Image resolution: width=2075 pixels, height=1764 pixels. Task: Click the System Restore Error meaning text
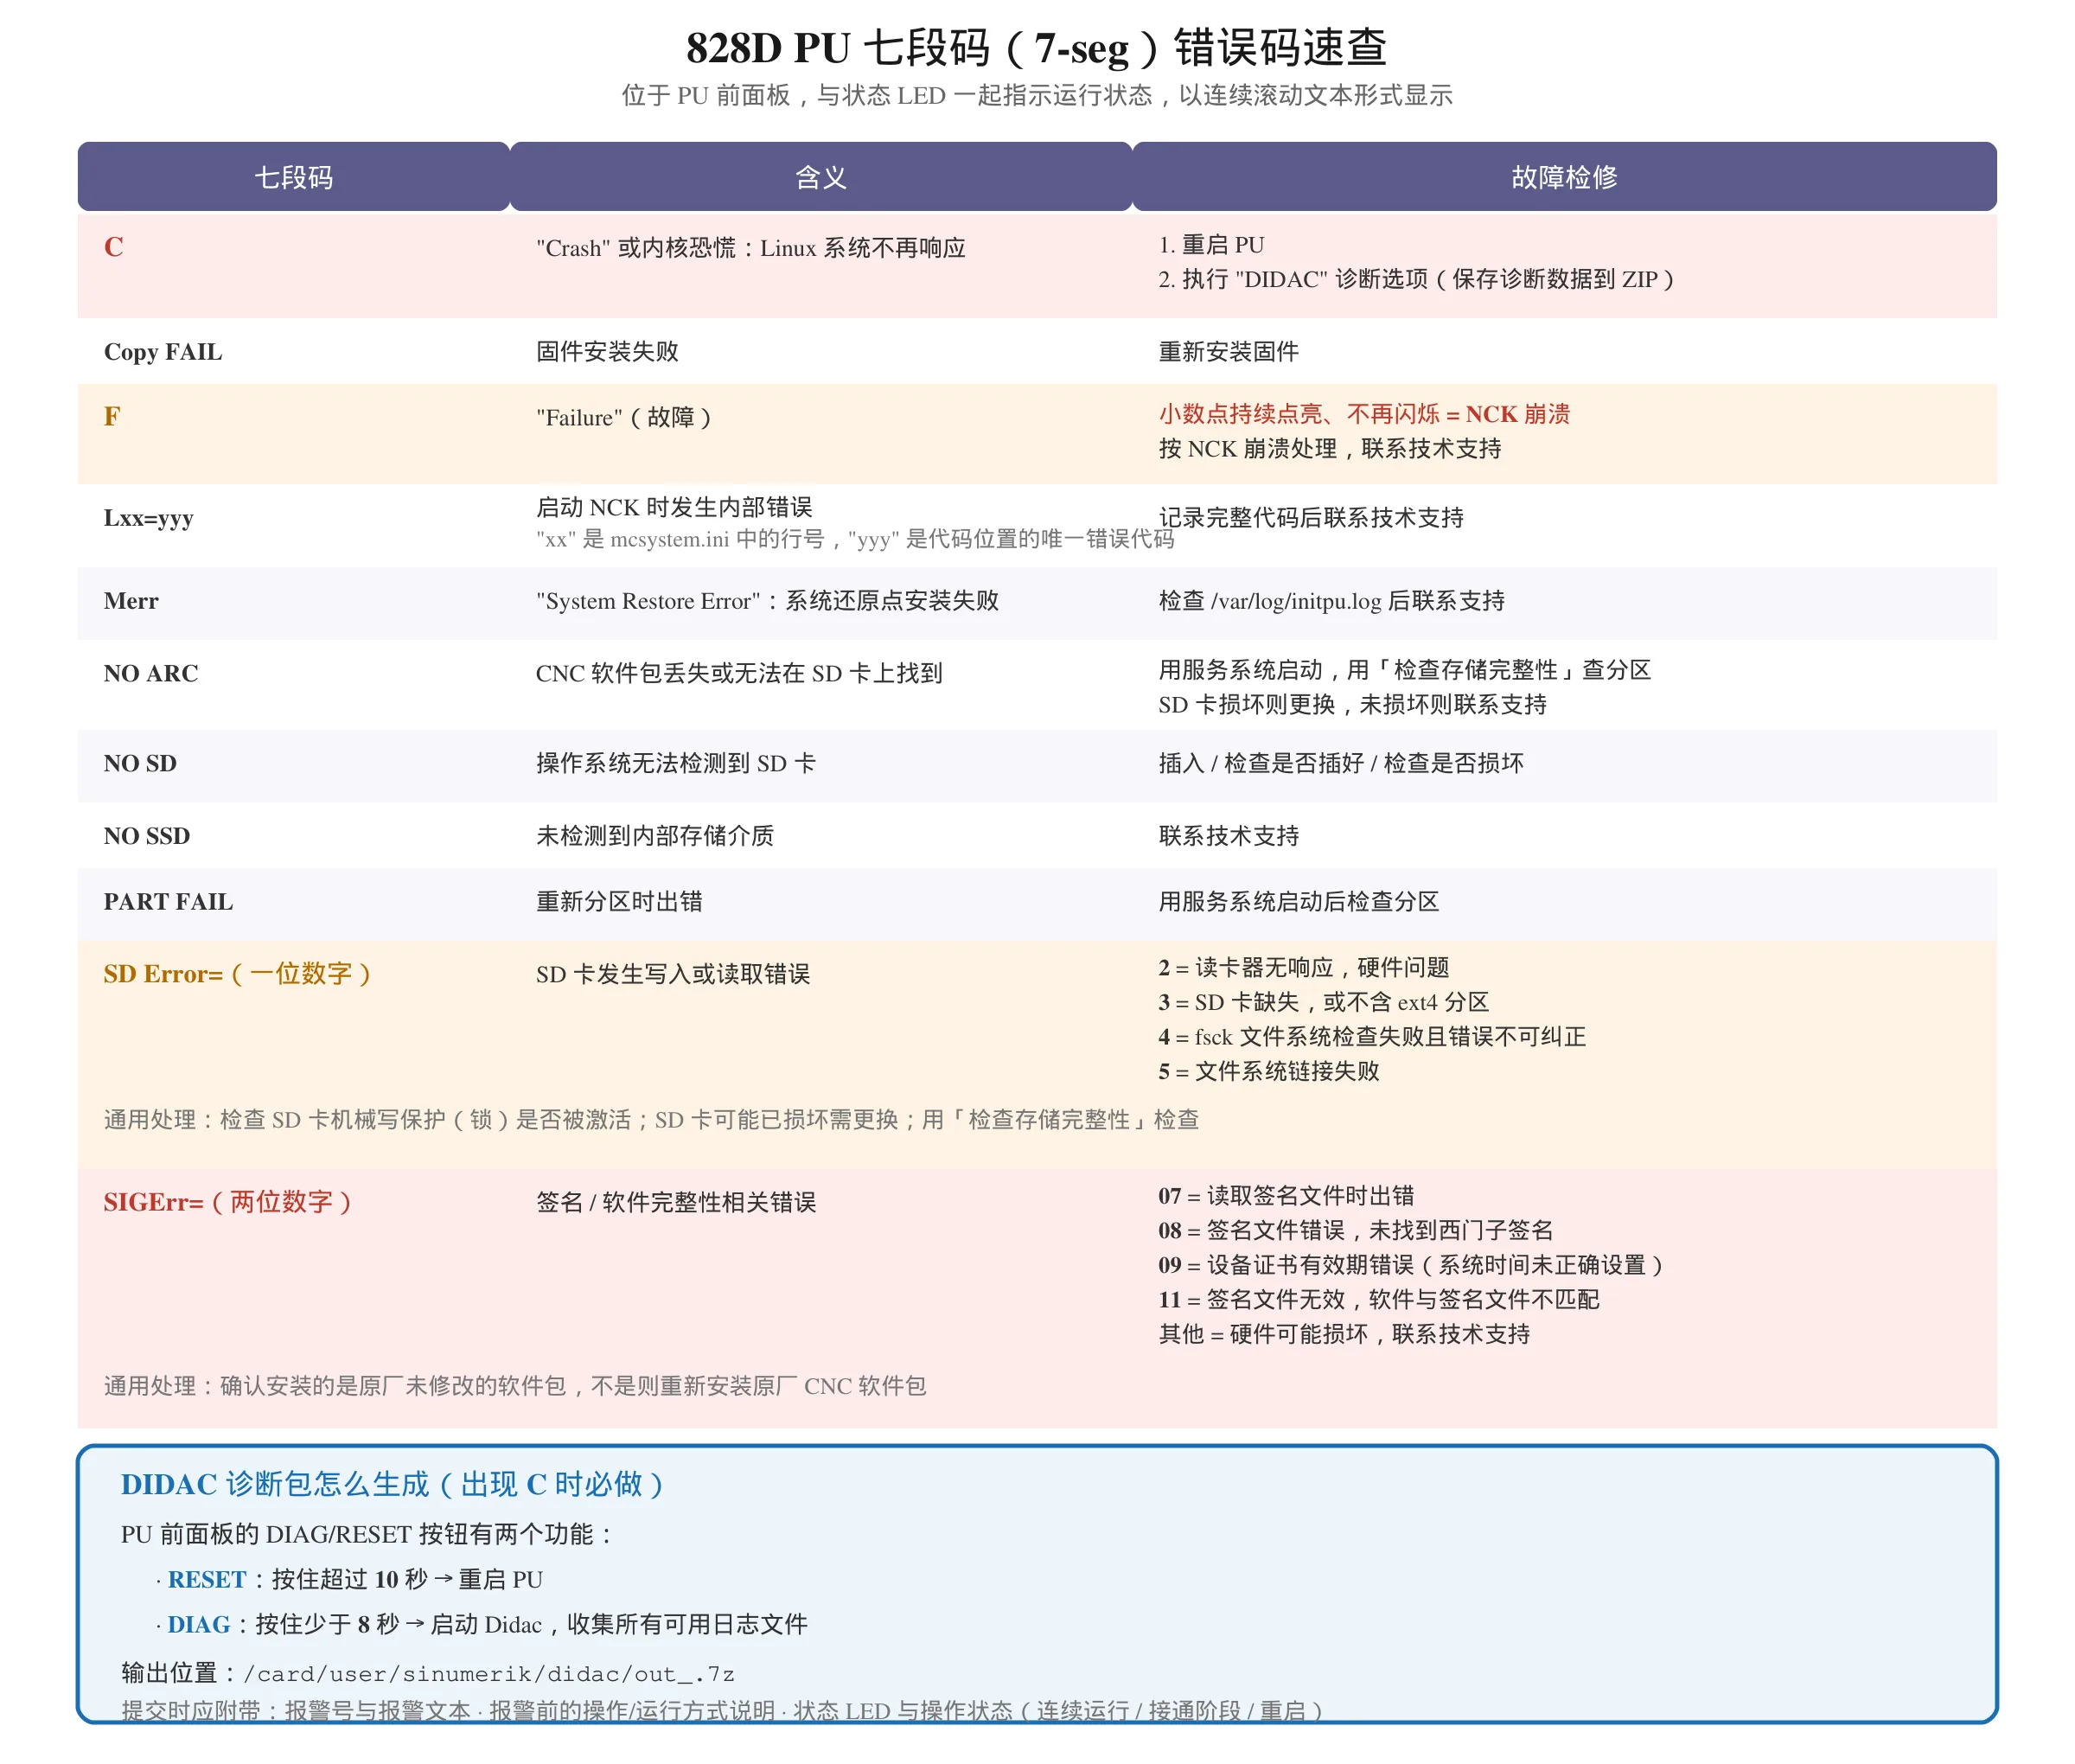pos(768,600)
